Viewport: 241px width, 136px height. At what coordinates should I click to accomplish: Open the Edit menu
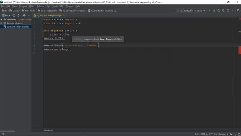point(8,6)
